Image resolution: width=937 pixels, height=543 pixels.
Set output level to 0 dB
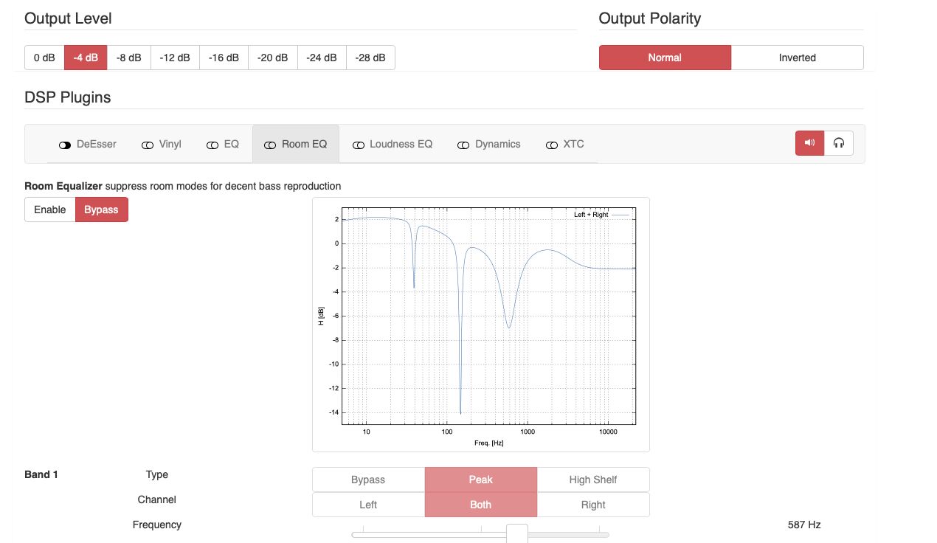tap(44, 58)
